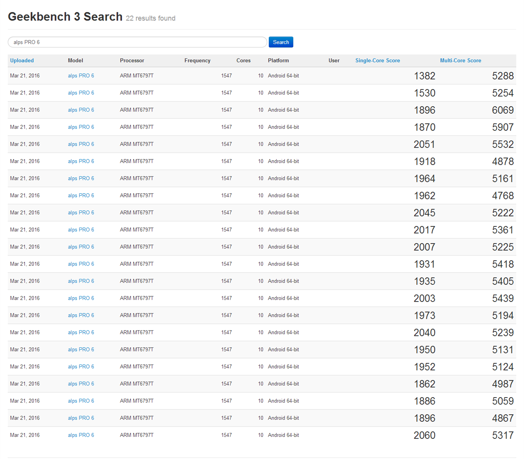
Task: Open alps PRO 6 result scoring 4867 multi-core
Action: (x=81, y=418)
